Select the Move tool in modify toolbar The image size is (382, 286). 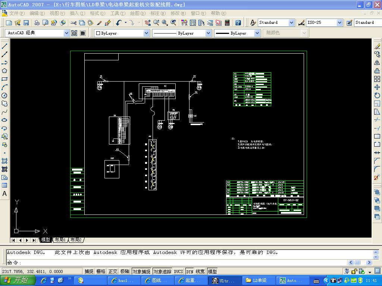(x=377, y=87)
